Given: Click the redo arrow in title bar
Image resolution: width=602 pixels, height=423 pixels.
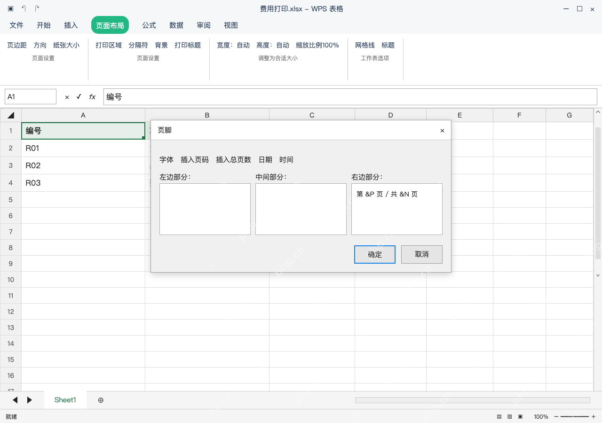Looking at the screenshot, I should point(37,8).
